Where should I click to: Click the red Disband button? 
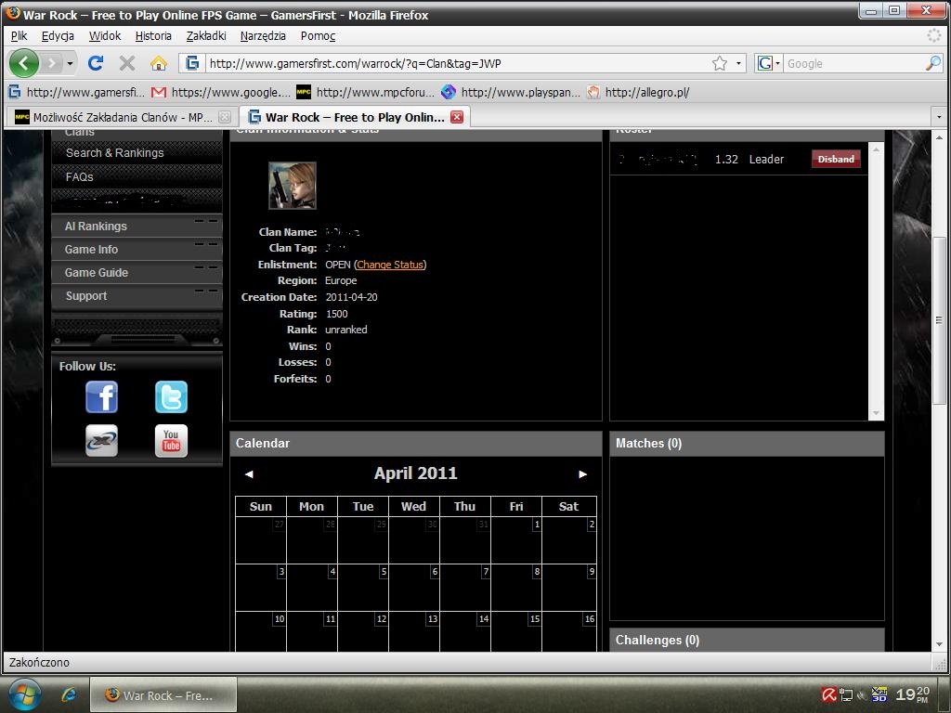pyautogui.click(x=836, y=159)
